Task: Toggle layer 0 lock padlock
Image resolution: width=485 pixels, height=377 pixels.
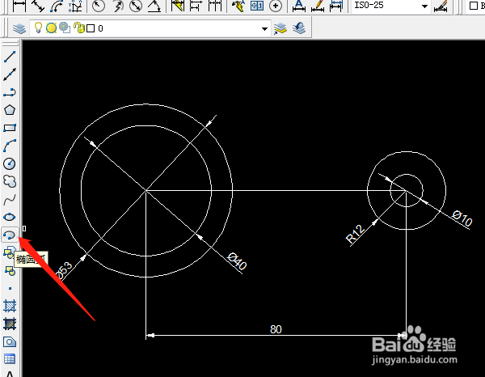Action: click(79, 28)
